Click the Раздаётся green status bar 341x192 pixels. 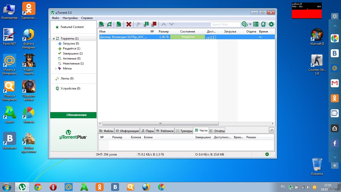tap(188, 37)
